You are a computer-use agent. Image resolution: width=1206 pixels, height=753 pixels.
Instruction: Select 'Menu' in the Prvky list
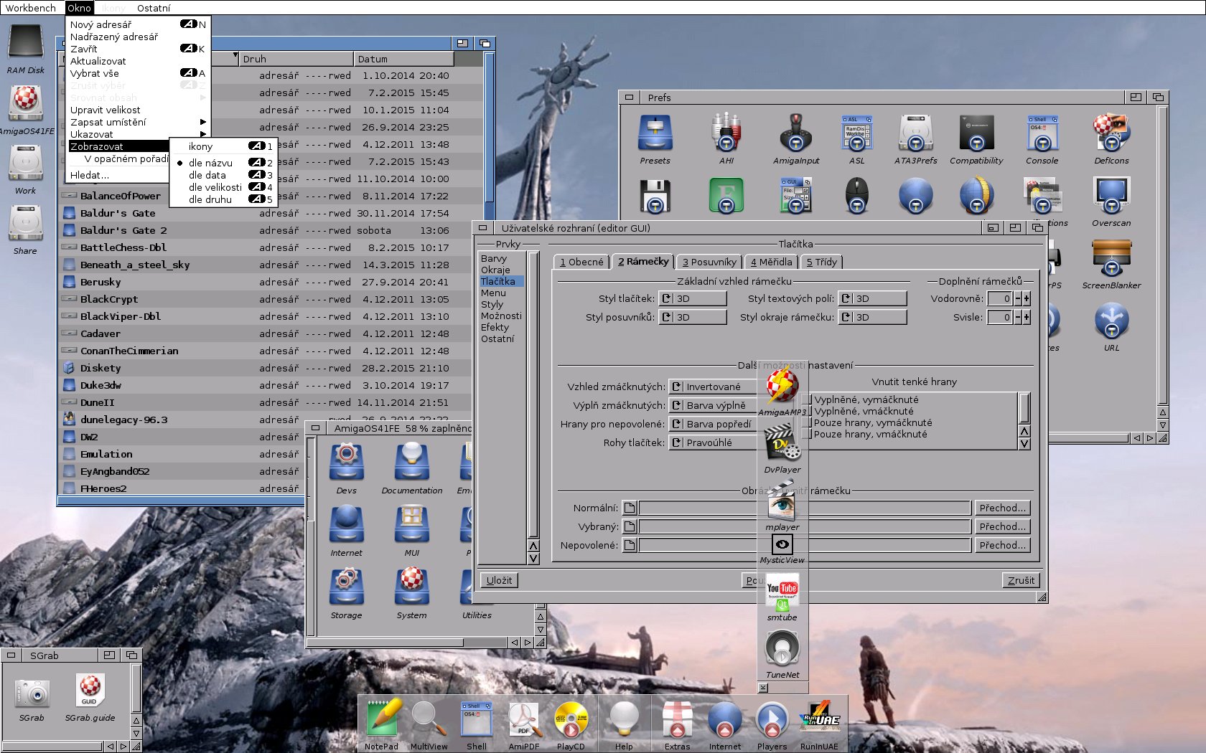click(x=493, y=293)
